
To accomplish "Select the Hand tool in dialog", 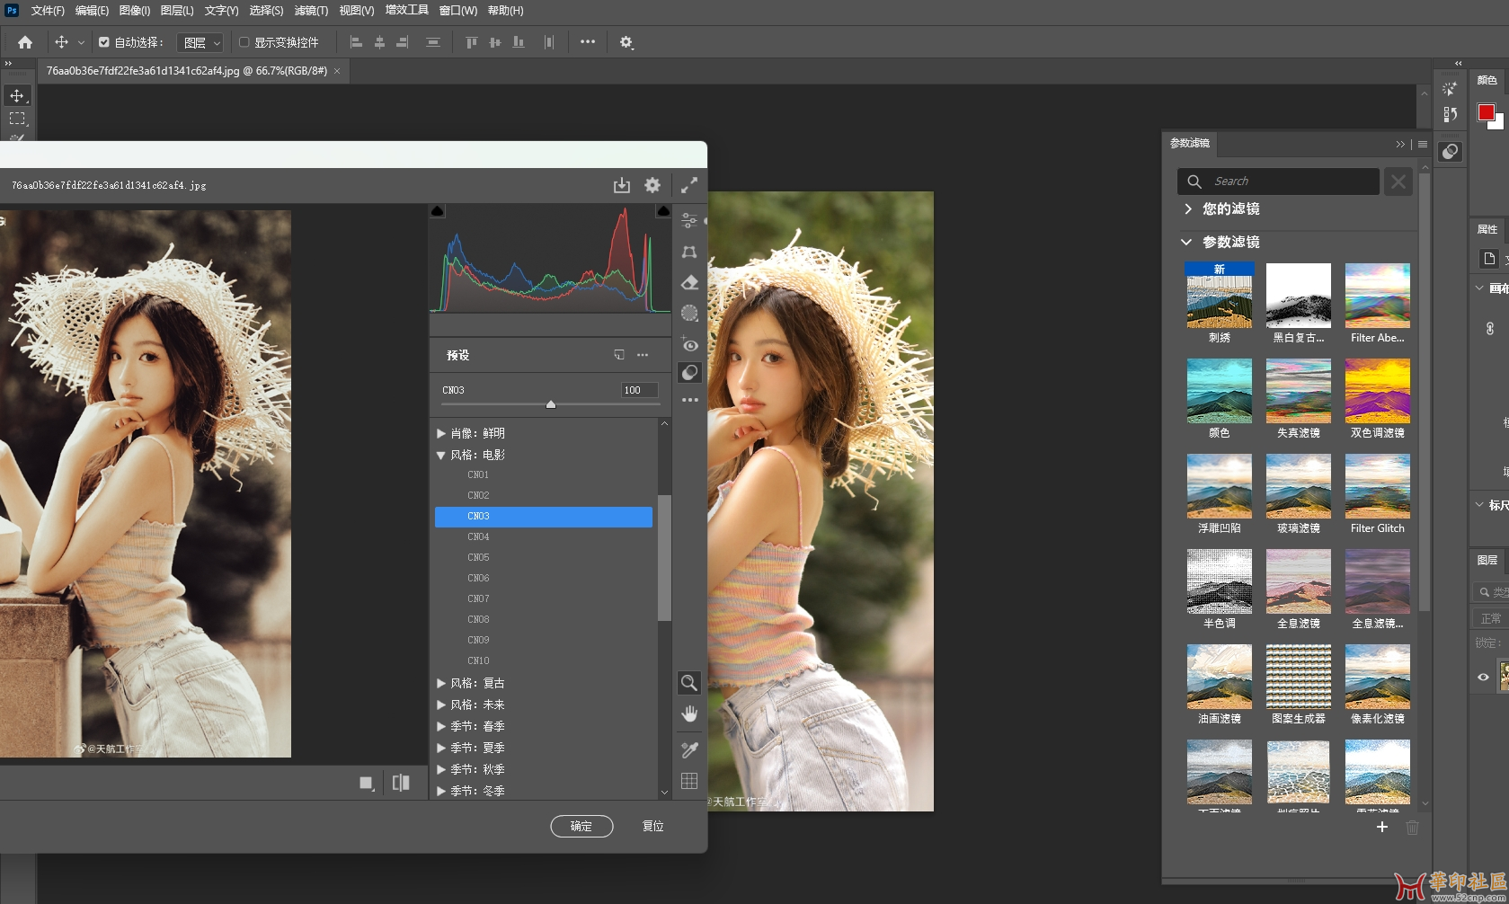I will (x=689, y=714).
